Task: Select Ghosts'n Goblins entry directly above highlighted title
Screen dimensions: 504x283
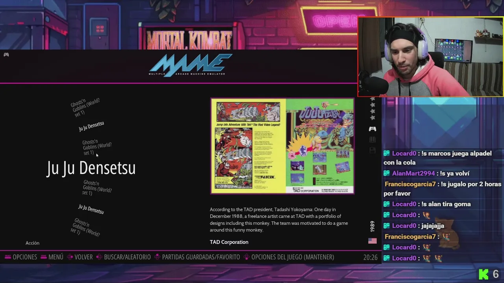Action: [97, 147]
